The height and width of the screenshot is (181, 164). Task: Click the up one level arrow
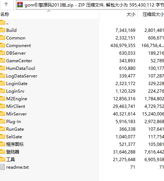point(6,4)
